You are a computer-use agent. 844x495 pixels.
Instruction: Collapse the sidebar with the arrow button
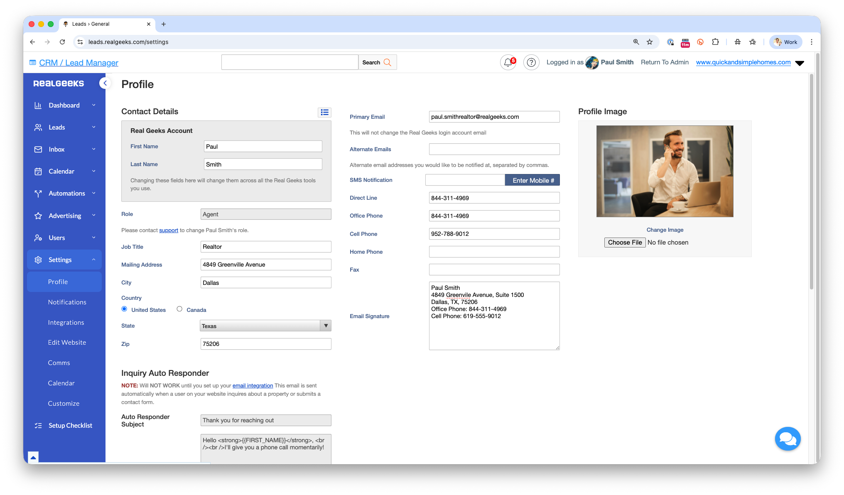pyautogui.click(x=105, y=83)
